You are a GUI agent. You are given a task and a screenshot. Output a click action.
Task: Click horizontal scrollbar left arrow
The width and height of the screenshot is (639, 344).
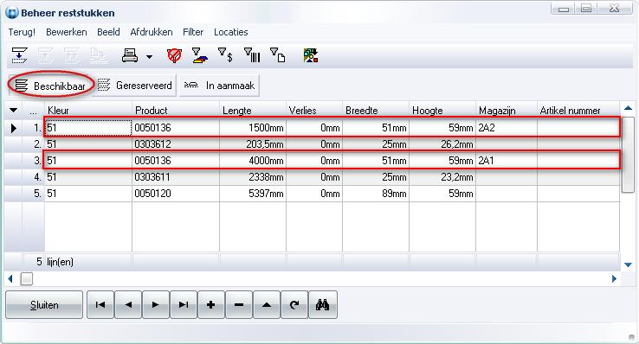(x=10, y=278)
